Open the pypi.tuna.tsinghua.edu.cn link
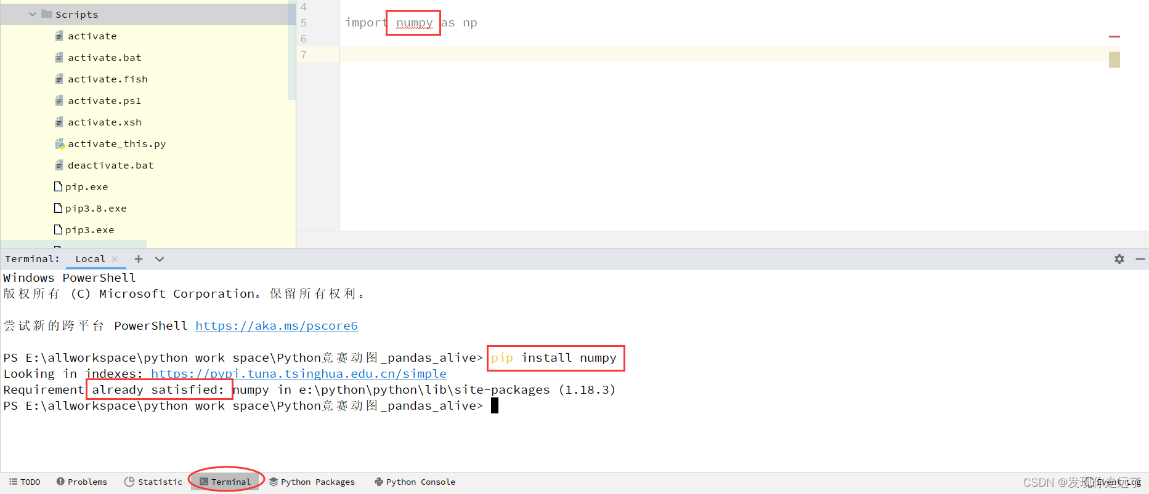The width and height of the screenshot is (1149, 494). point(299,374)
